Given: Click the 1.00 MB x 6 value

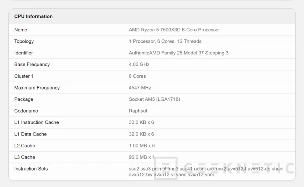Looking at the screenshot, I should (142, 146).
